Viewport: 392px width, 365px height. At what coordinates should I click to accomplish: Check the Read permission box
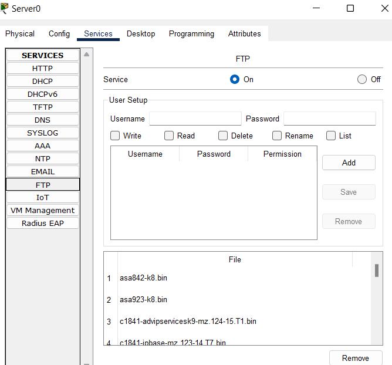[169, 136]
